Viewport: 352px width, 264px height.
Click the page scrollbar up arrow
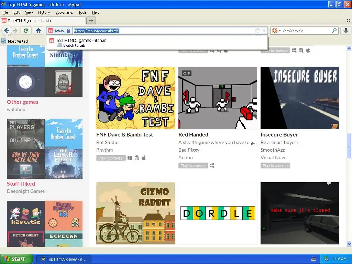pyautogui.click(x=349, y=48)
